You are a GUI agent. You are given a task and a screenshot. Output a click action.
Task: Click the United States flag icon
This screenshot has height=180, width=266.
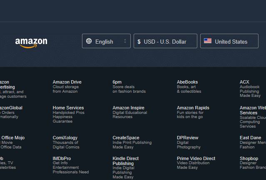point(207,41)
